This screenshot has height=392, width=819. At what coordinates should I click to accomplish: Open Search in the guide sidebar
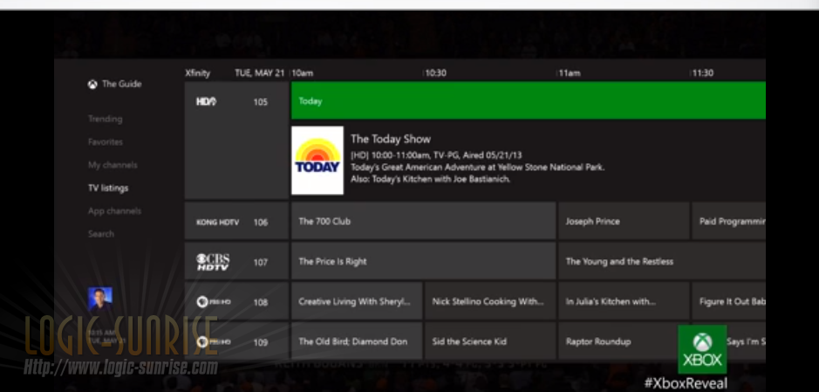(x=101, y=234)
